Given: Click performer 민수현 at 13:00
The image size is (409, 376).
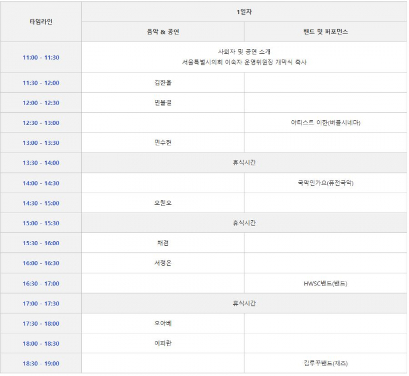Looking at the screenshot, I should point(162,143).
